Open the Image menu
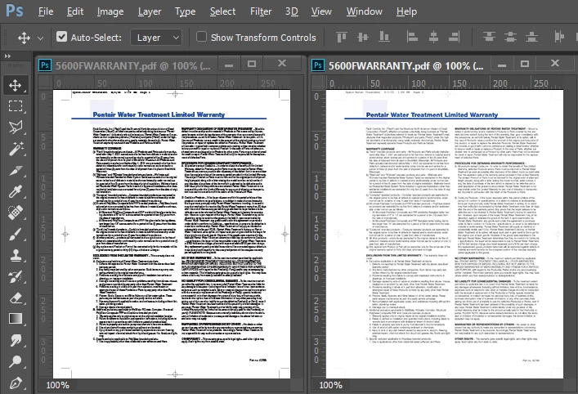Screen dimensions: 578x394 click(x=110, y=11)
